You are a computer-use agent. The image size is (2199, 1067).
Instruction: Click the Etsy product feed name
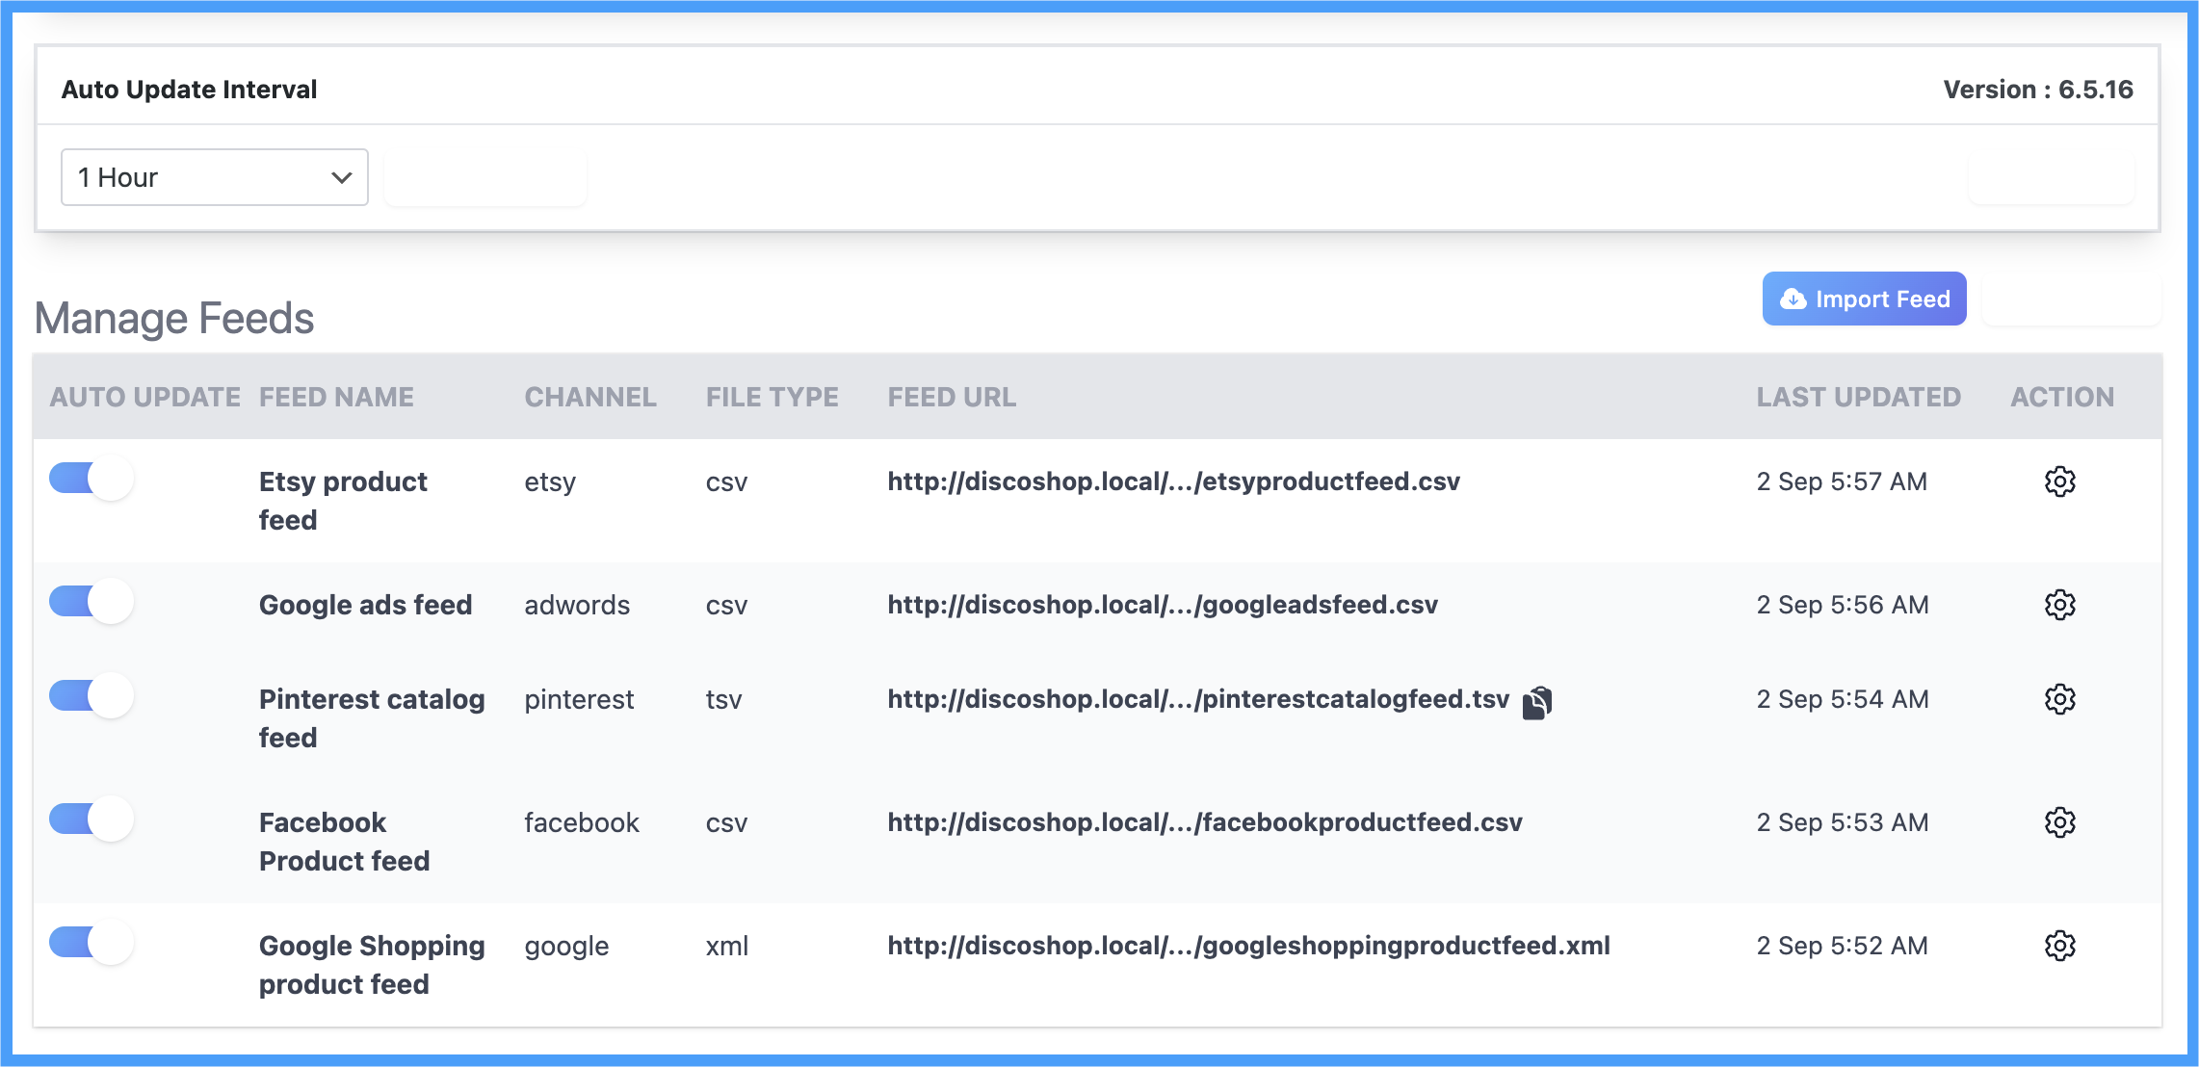tap(343, 501)
